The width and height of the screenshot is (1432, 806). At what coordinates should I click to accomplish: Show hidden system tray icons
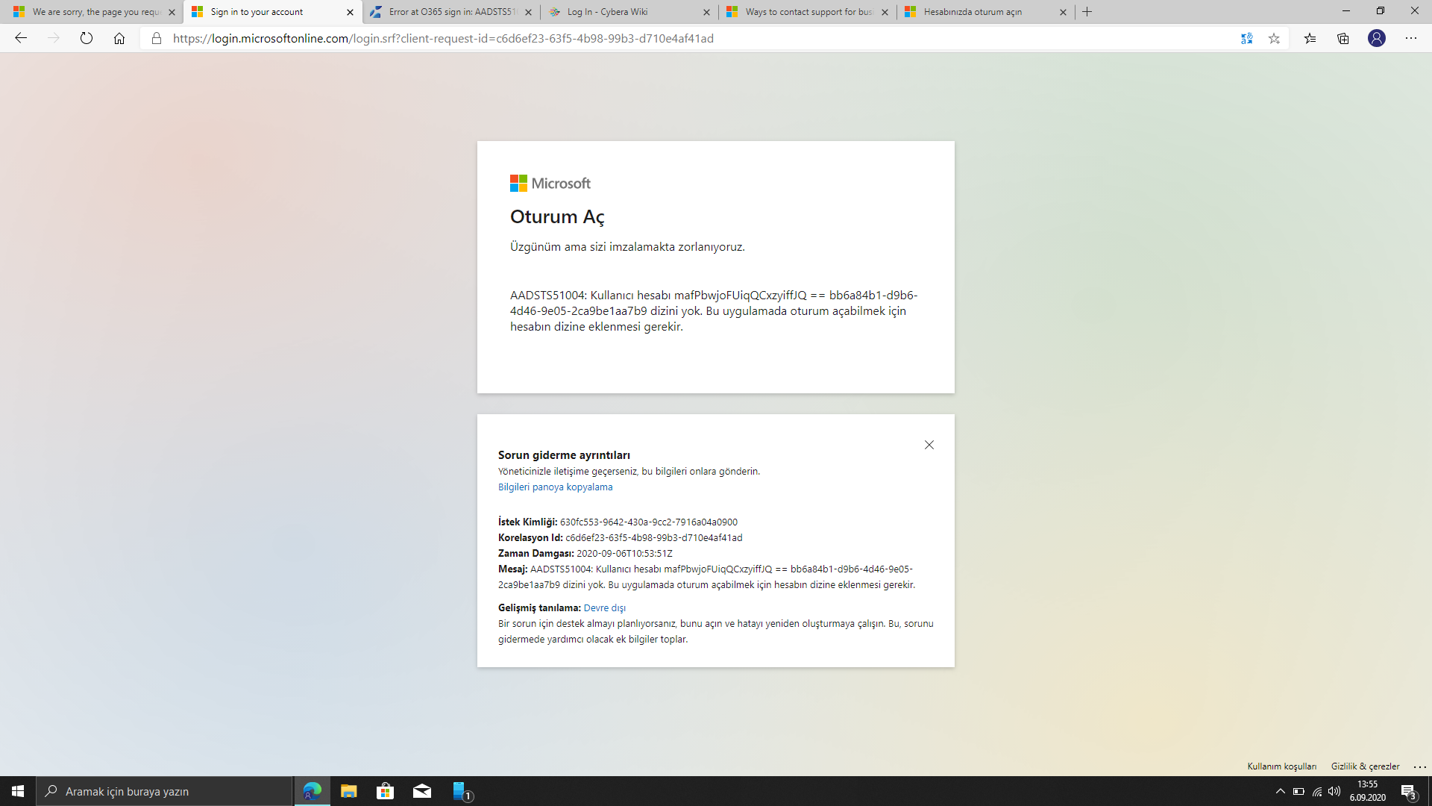pyautogui.click(x=1281, y=791)
